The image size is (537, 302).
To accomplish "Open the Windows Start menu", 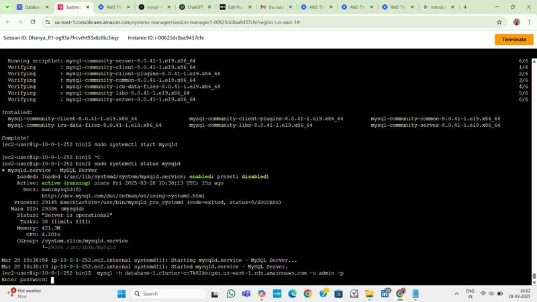I will click(121, 294).
